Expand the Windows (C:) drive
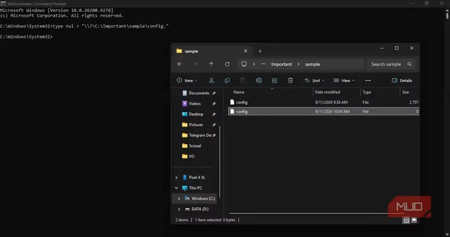This screenshot has width=450, height=237. [179, 199]
